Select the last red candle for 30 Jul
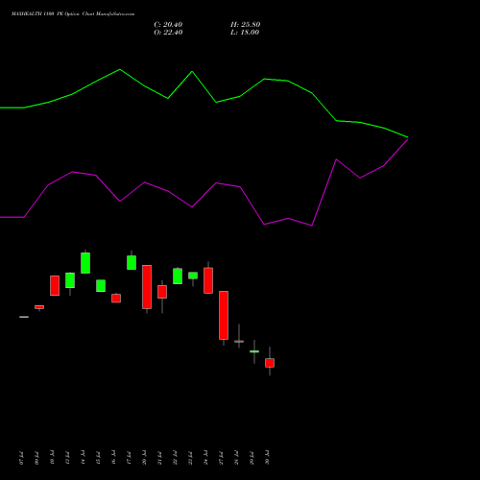The height and width of the screenshot is (480, 480). [270, 363]
